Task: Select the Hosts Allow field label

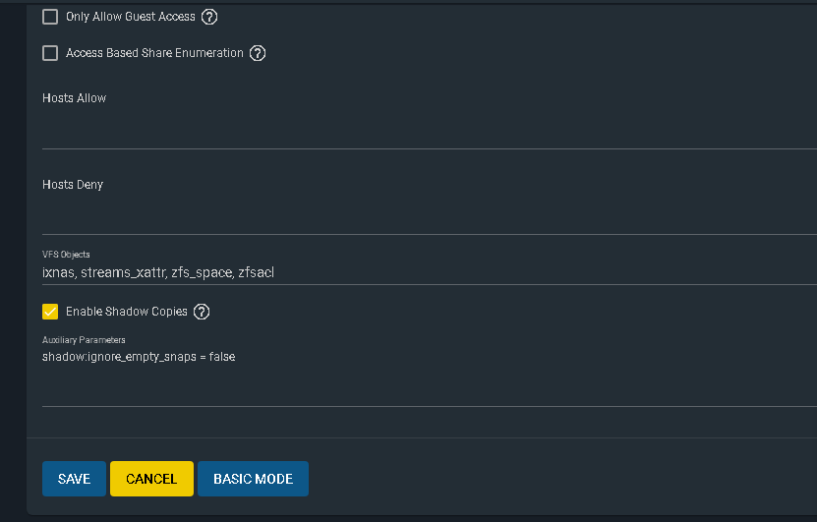Action: pos(74,98)
